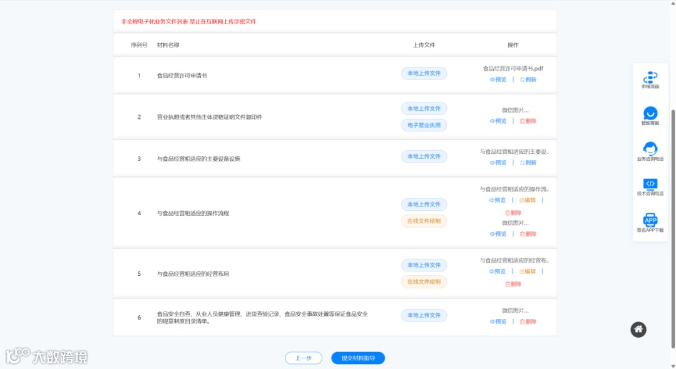Preview the 主要设备设施 file in row 3

tap(498, 163)
